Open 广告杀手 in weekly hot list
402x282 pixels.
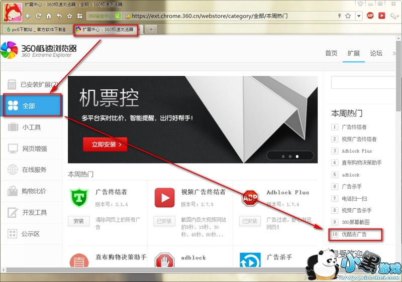coord(351,187)
